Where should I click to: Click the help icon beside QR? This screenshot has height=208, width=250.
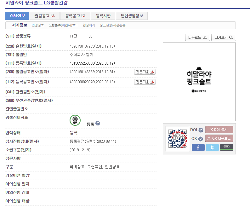coord(201,139)
